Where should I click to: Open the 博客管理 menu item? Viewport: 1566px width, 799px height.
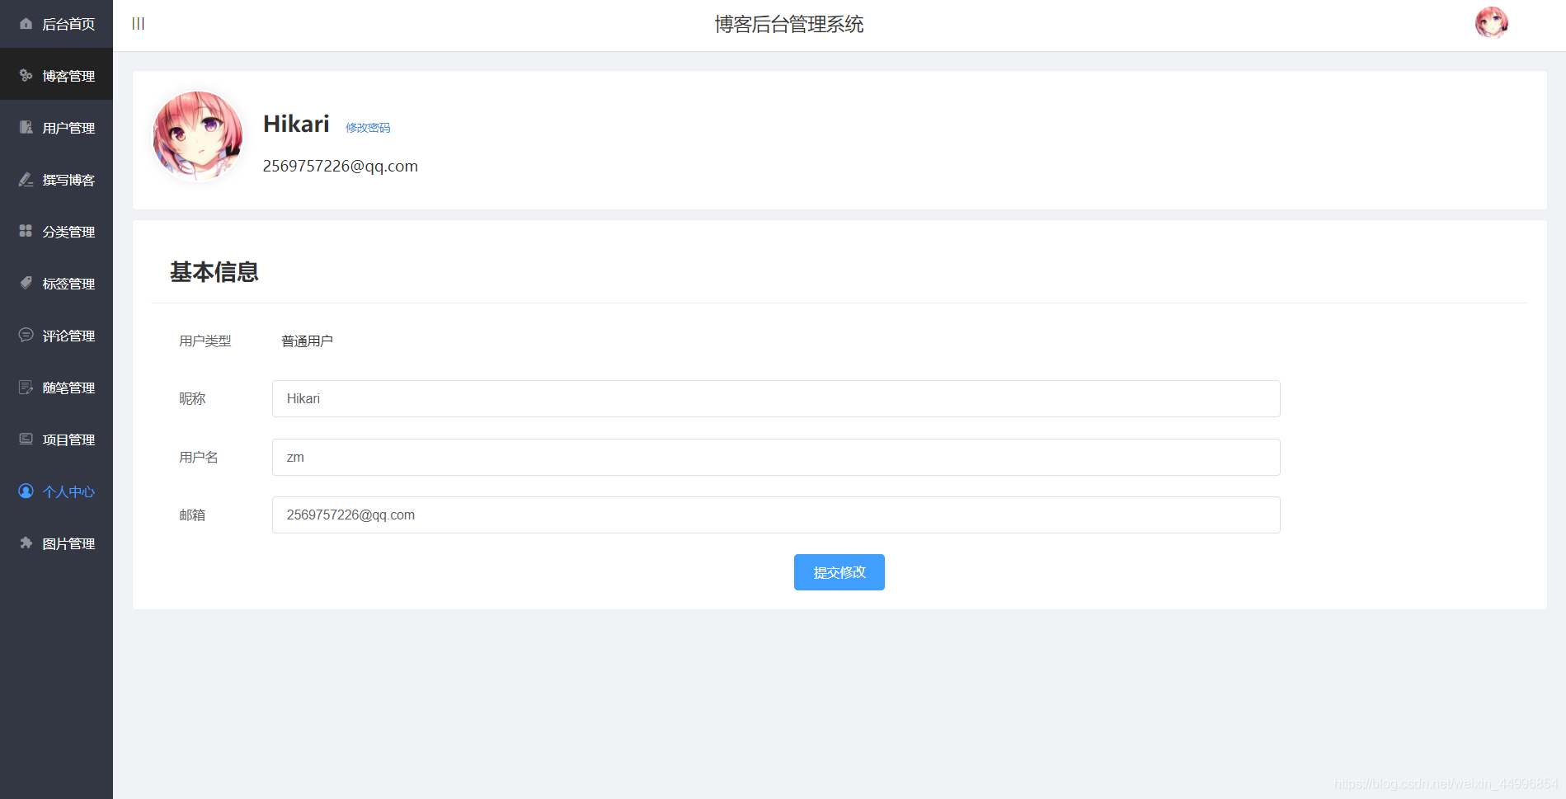coord(56,75)
